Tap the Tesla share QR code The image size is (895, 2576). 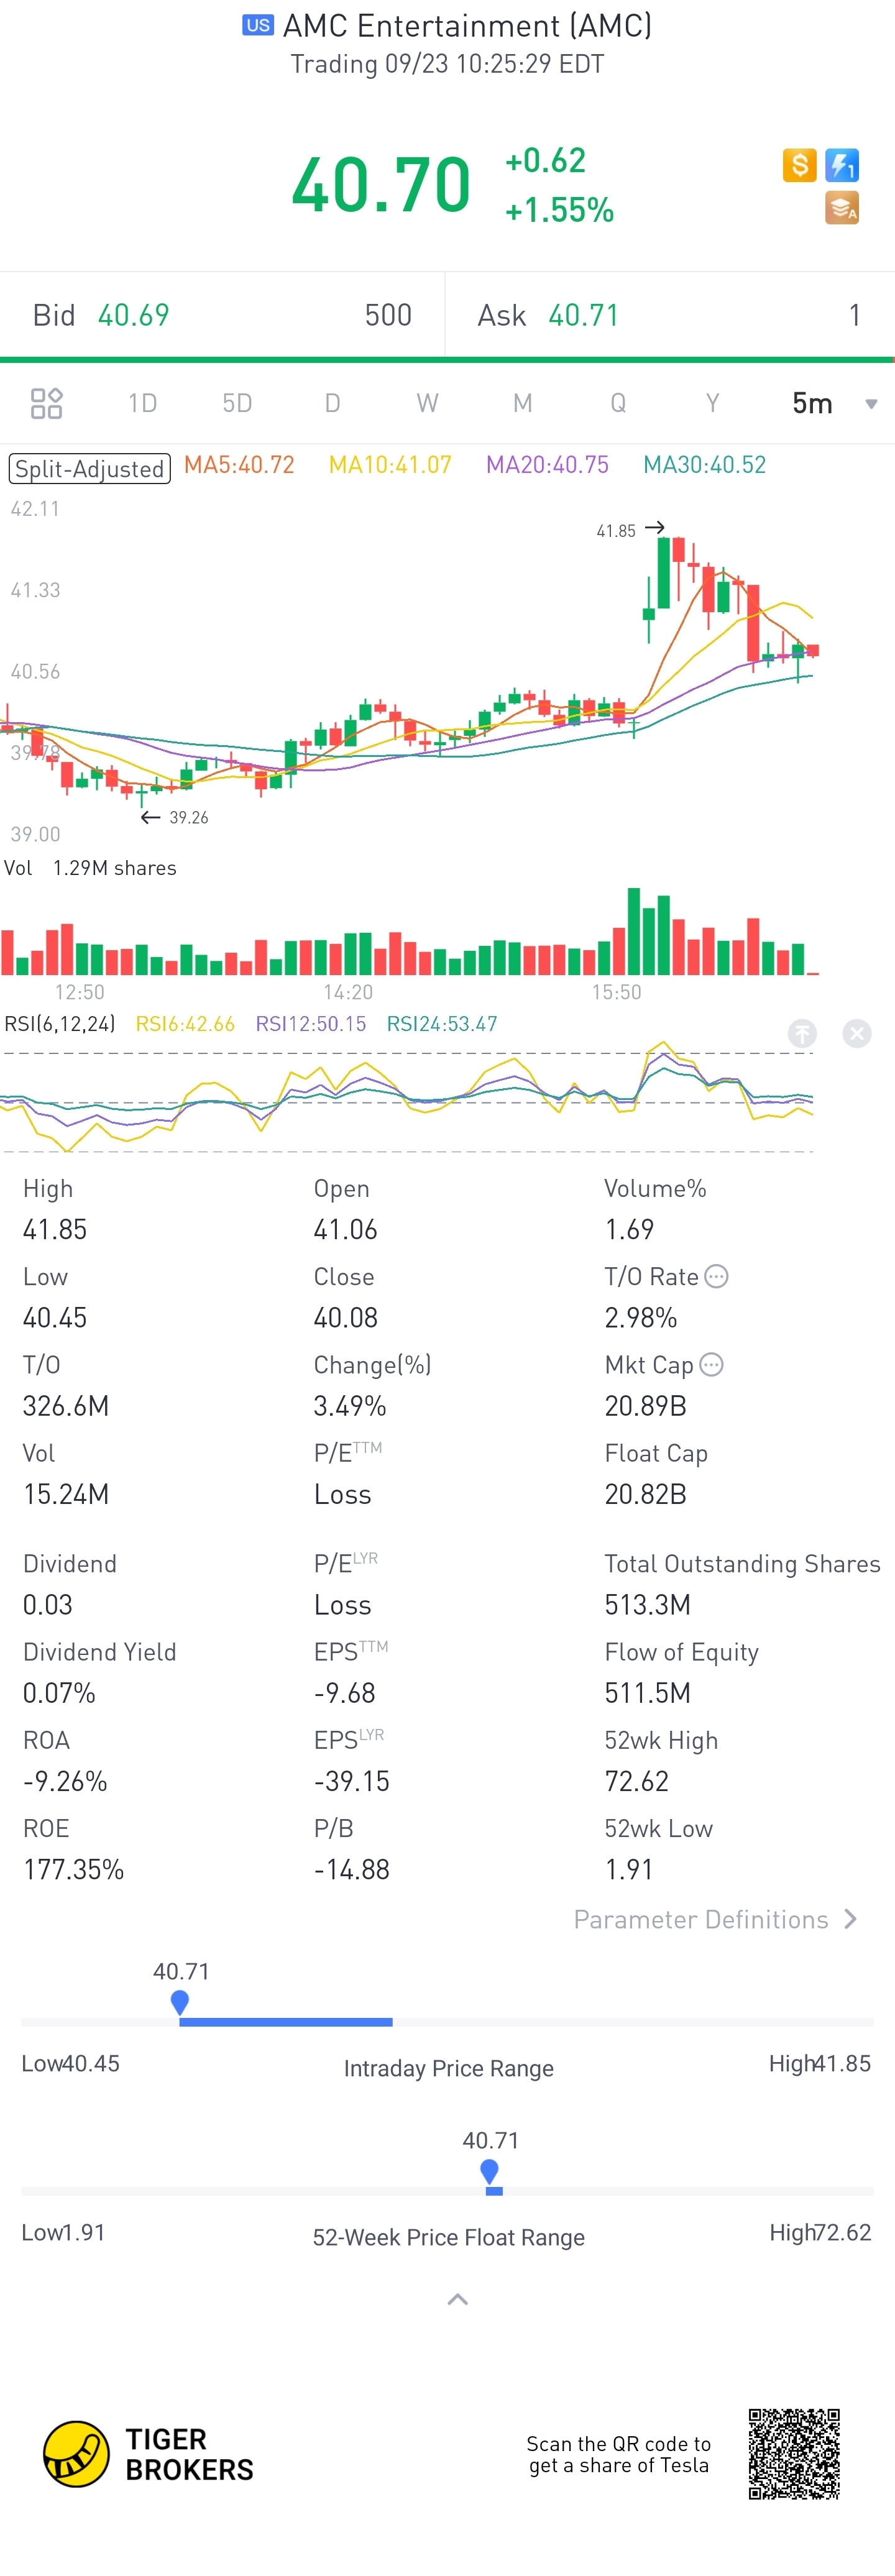point(794,2454)
